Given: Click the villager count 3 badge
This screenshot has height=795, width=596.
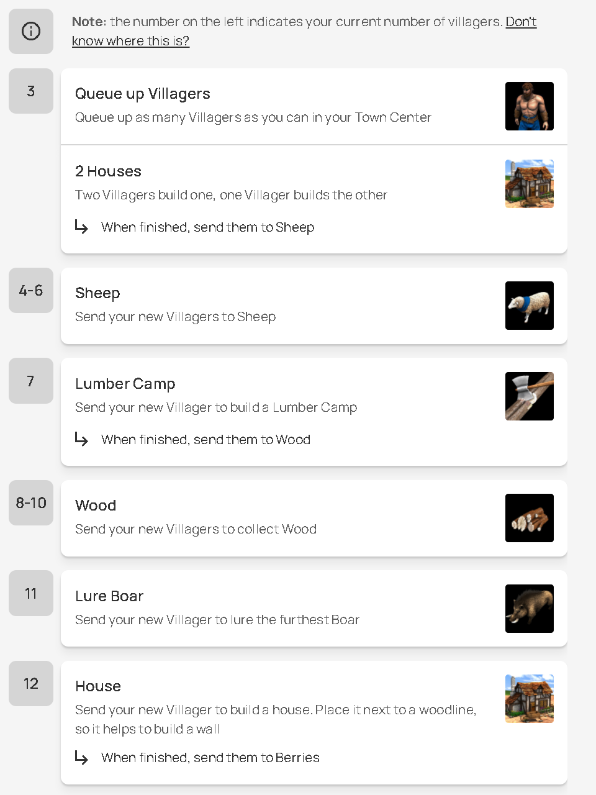Looking at the screenshot, I should coord(31,91).
